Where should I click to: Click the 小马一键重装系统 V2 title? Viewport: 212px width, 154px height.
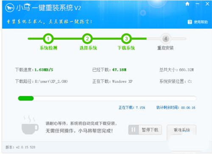tap(49, 8)
